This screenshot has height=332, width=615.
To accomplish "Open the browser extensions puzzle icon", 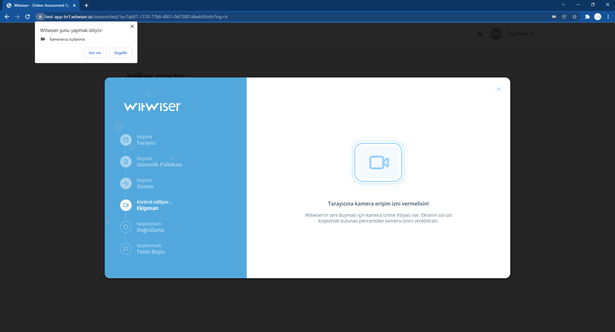I will pyautogui.click(x=587, y=17).
